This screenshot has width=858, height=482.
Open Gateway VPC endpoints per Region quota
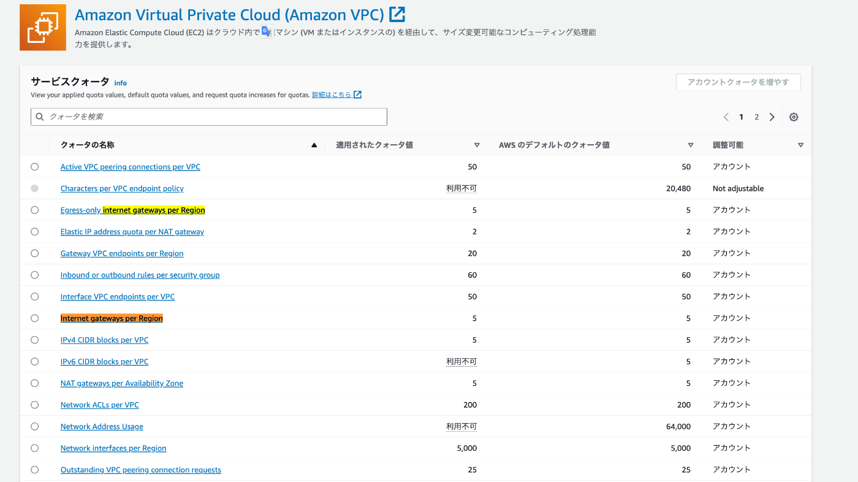coord(121,253)
